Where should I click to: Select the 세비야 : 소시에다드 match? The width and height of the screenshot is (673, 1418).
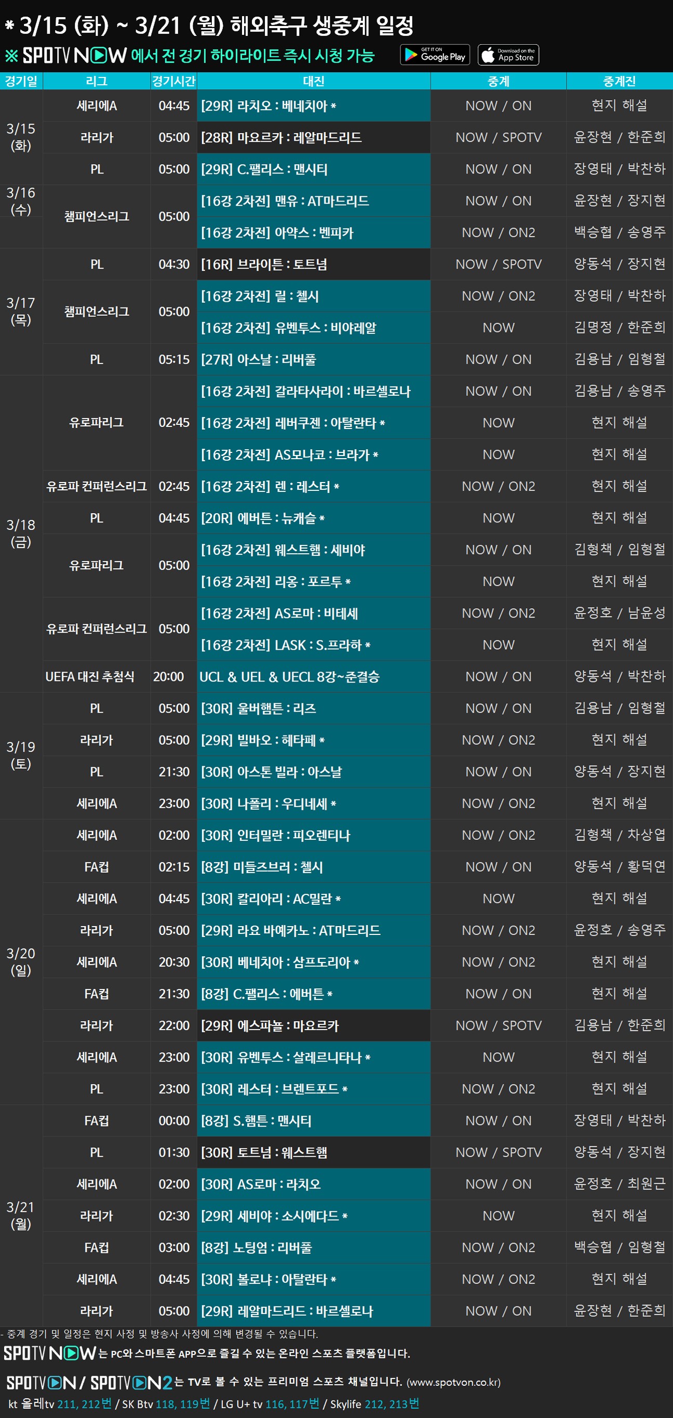coord(314,1216)
